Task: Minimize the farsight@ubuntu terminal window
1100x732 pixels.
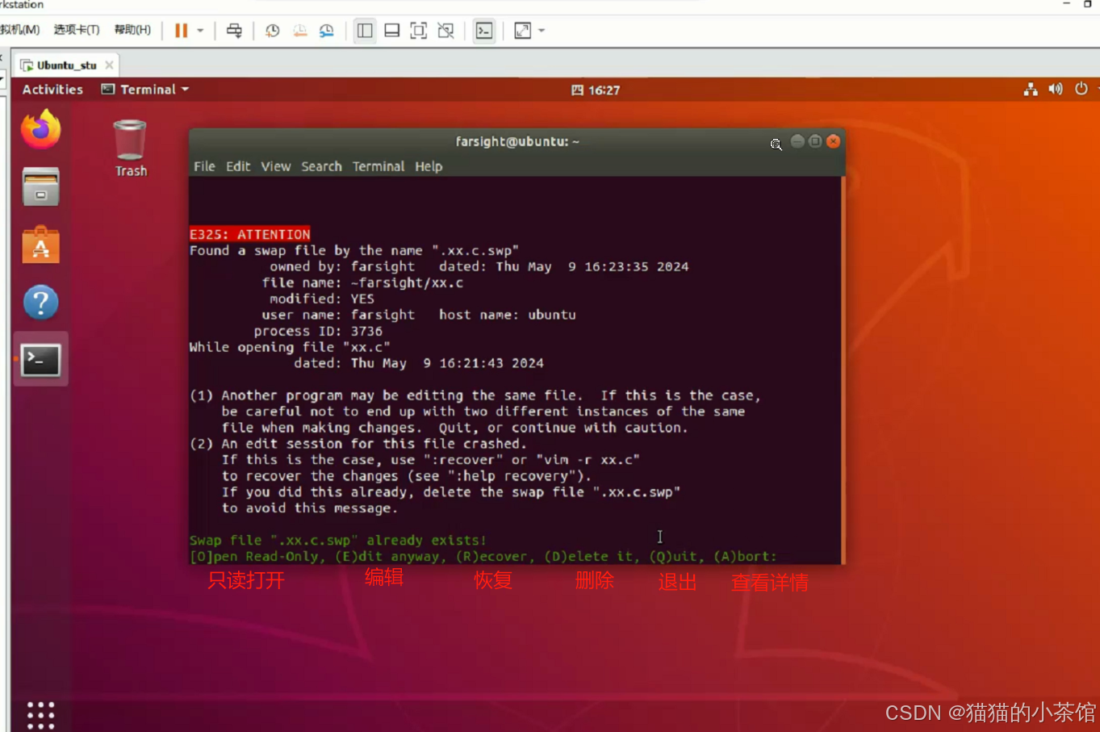Action: coord(797,141)
